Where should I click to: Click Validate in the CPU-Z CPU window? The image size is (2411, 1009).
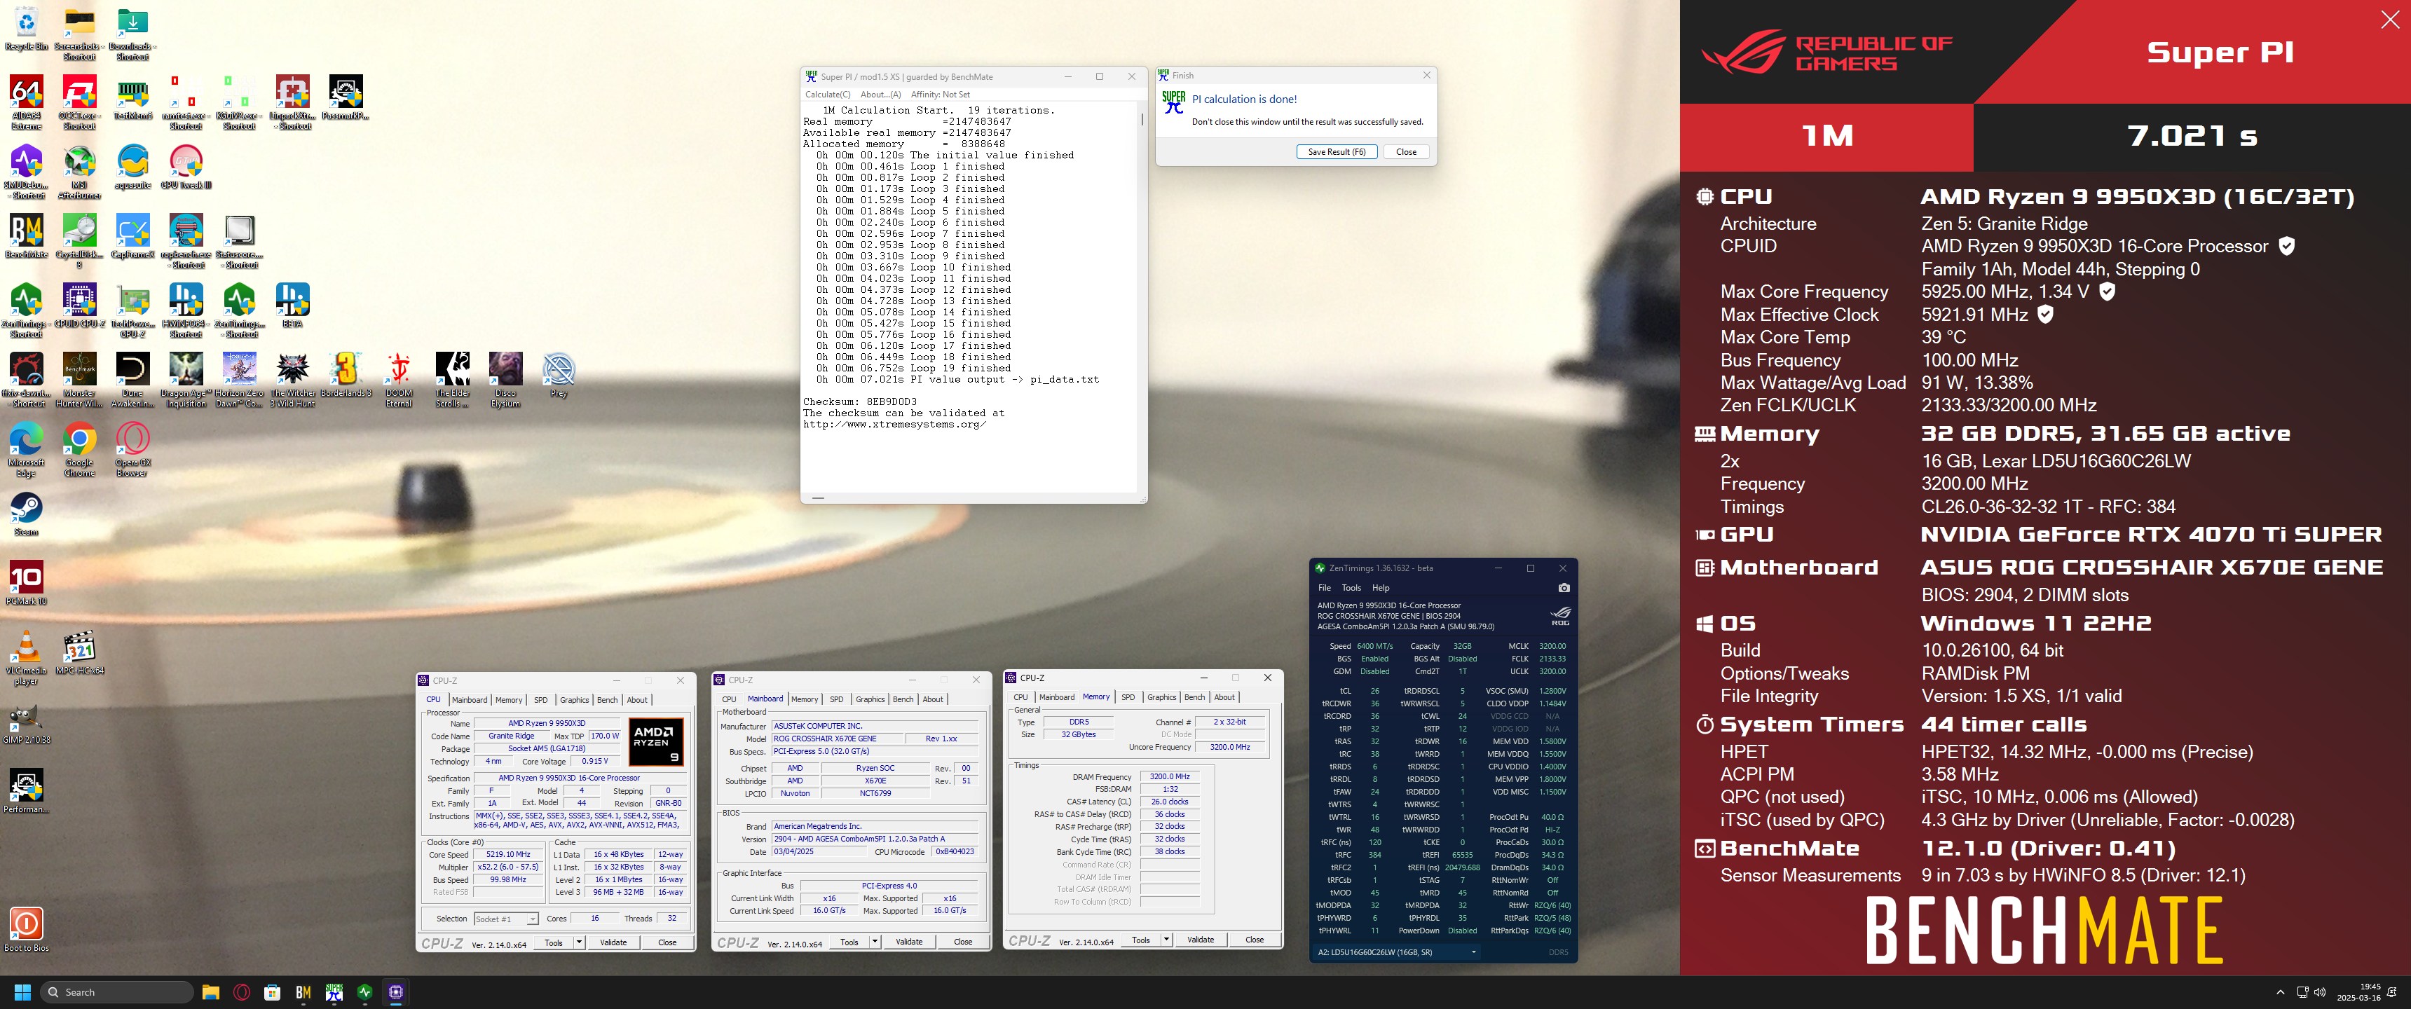[613, 942]
